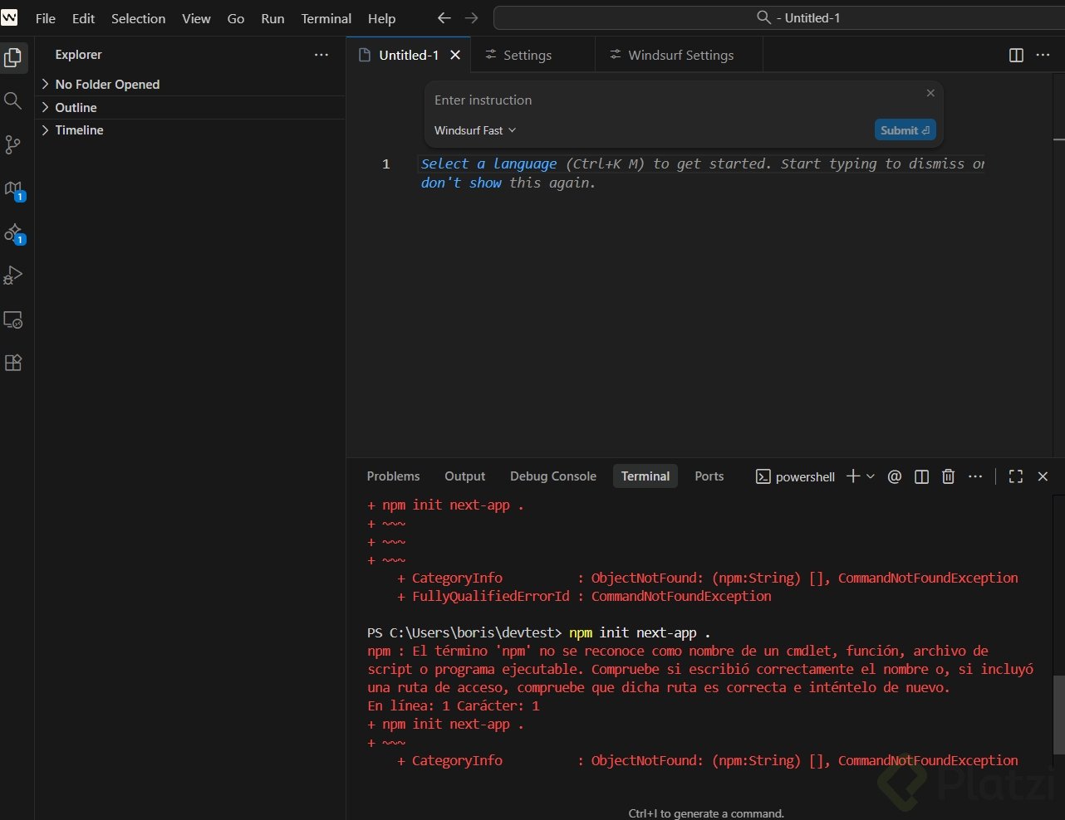Open the Run and Debug view
The width and height of the screenshot is (1065, 820).
click(12, 276)
